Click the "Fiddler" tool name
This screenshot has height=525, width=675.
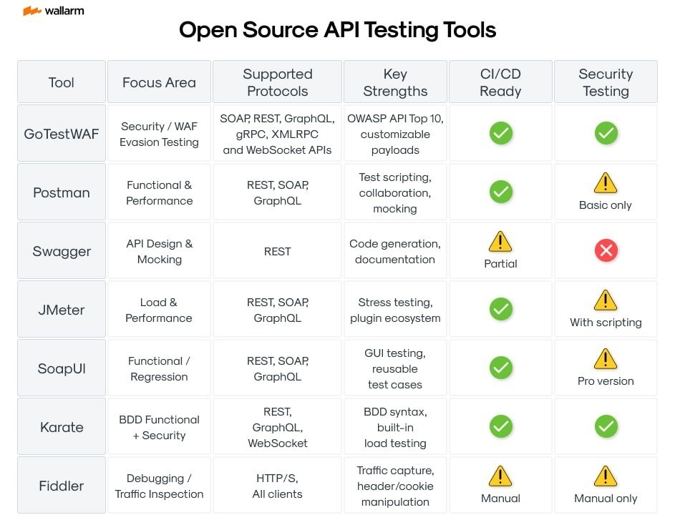[x=62, y=486]
